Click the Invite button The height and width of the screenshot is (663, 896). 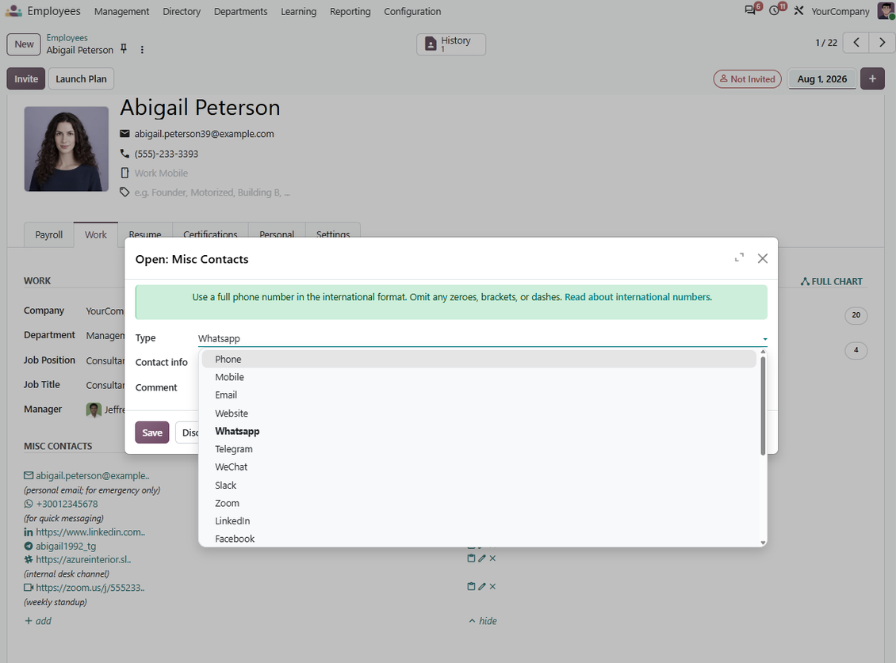[x=26, y=78]
